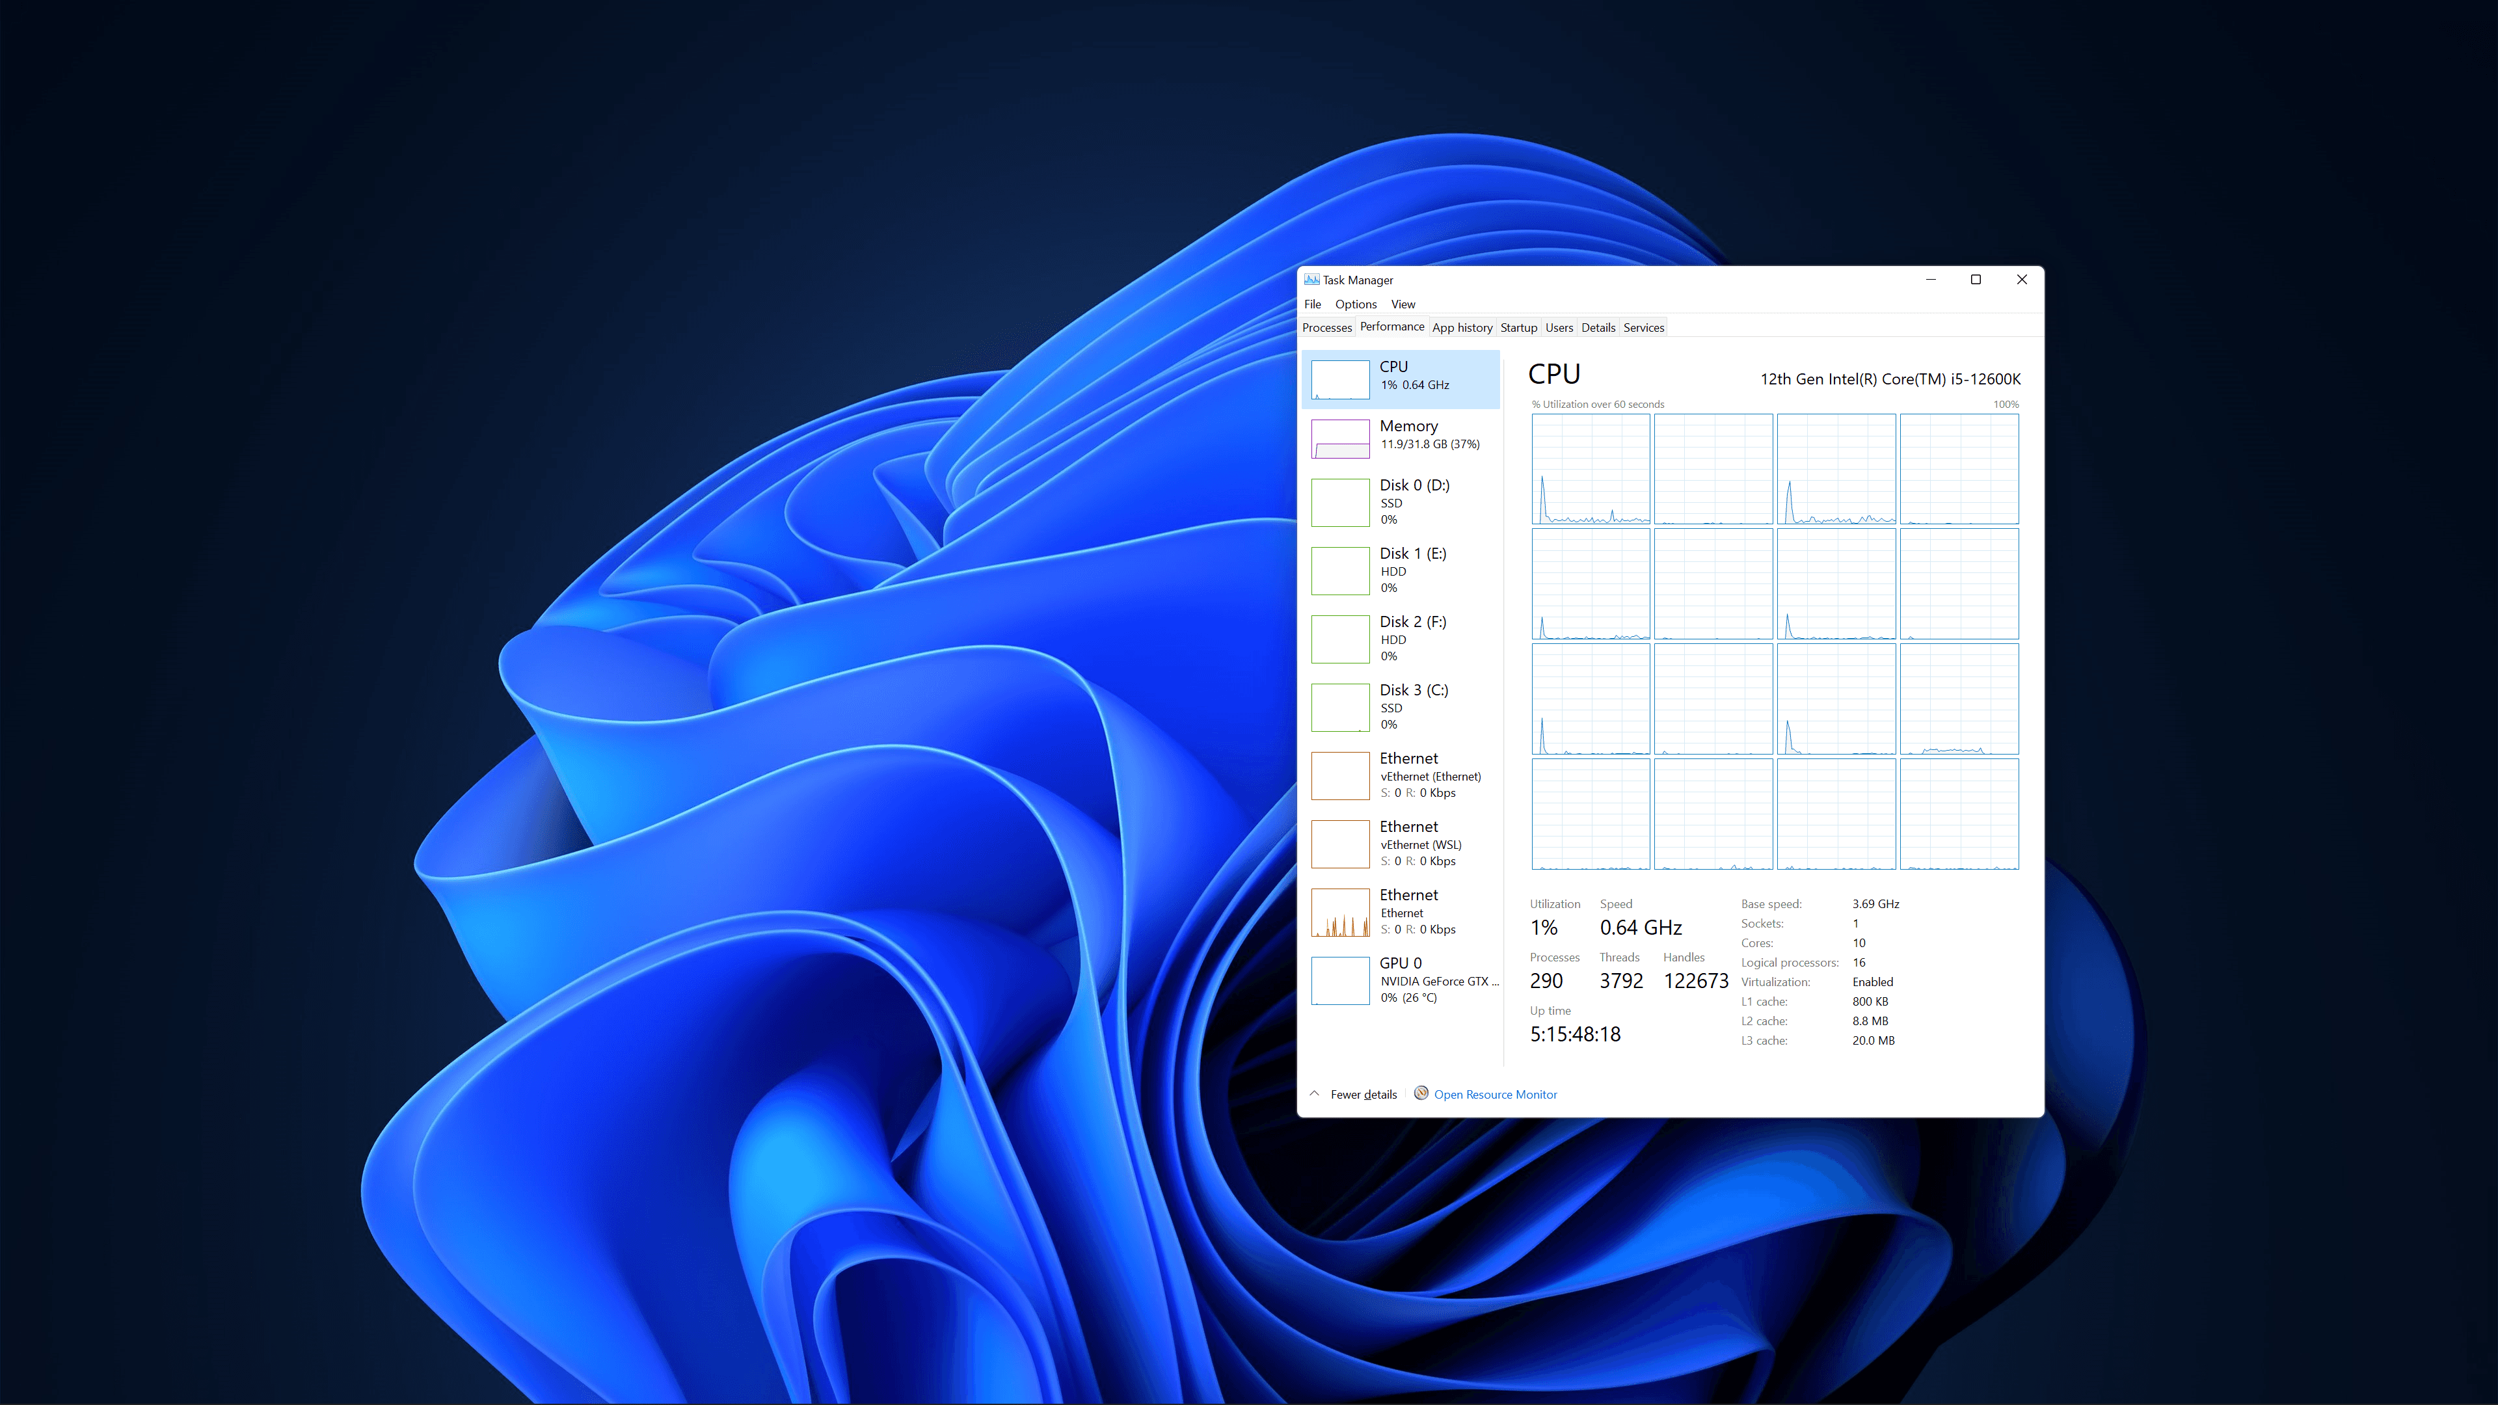Select the vEthernet (Ethernet) adapter
The width and height of the screenshot is (2498, 1405).
1403,775
